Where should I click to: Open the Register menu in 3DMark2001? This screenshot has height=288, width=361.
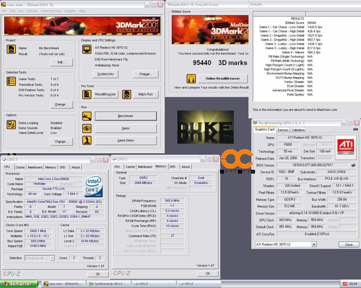(x=70, y=11)
